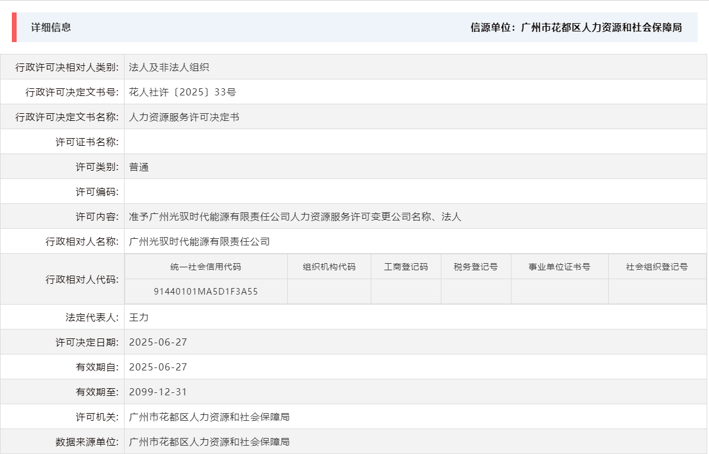Select the 普通 license category value
Image resolution: width=709 pixels, height=454 pixels.
pos(139,167)
